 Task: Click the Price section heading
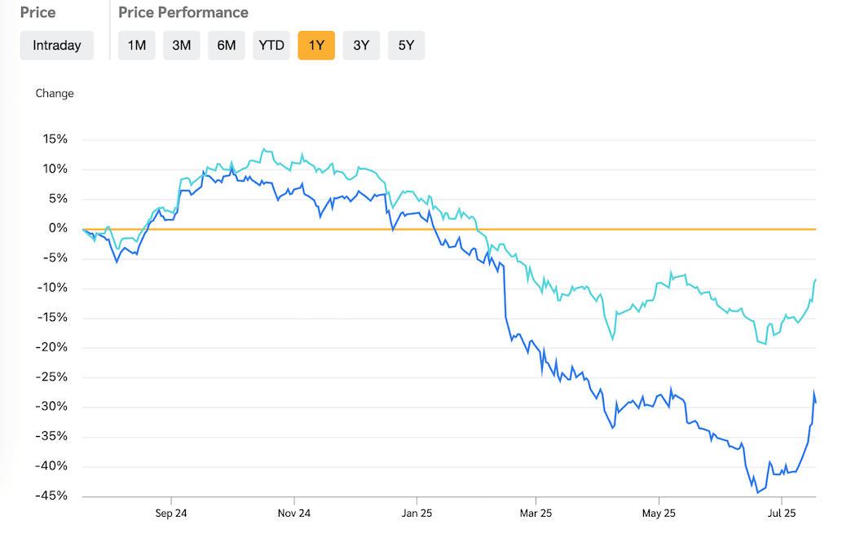click(37, 13)
